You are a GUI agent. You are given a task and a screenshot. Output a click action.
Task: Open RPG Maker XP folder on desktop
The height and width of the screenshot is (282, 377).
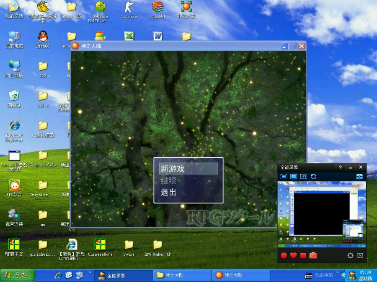[158, 248]
